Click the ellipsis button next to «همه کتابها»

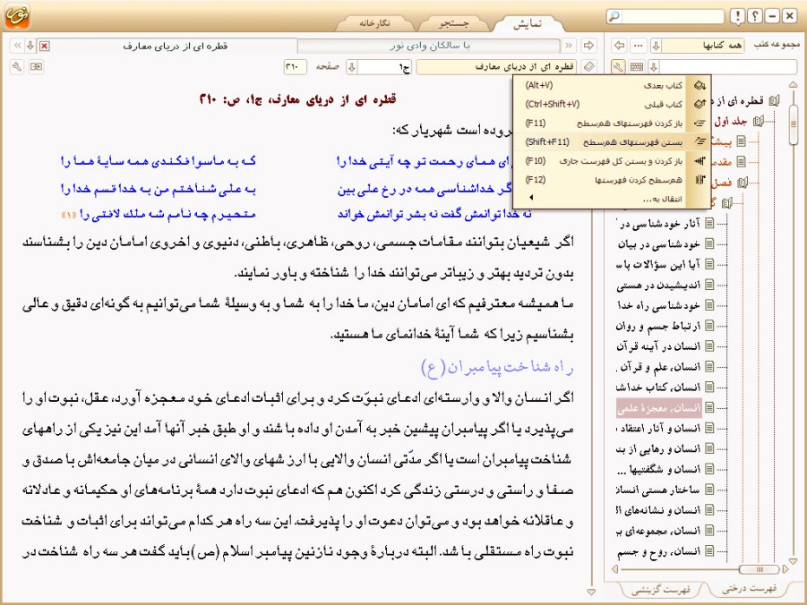[x=639, y=46]
